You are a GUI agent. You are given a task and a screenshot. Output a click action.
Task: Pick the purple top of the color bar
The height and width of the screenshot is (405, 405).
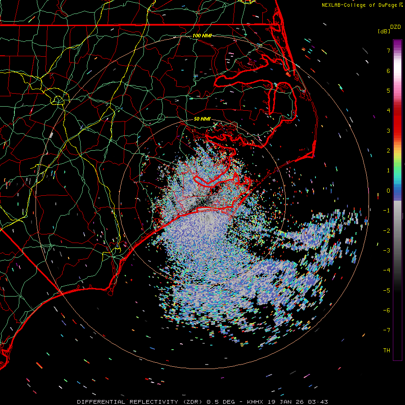click(397, 44)
